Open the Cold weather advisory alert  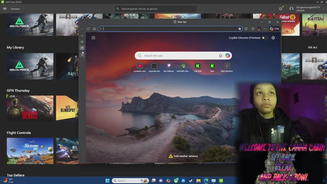183,156
